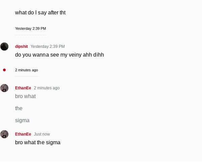The width and height of the screenshot is (202, 166).
Task: Click EthanEe username on the 2 minutes ago post
Action: click(x=23, y=88)
